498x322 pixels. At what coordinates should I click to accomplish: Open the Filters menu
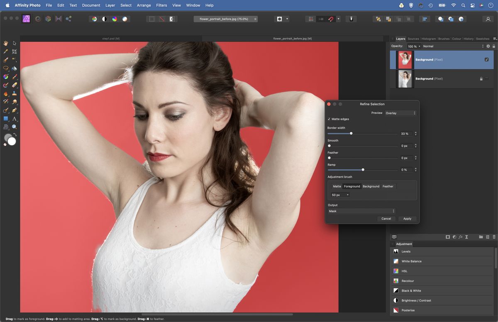click(x=161, y=5)
